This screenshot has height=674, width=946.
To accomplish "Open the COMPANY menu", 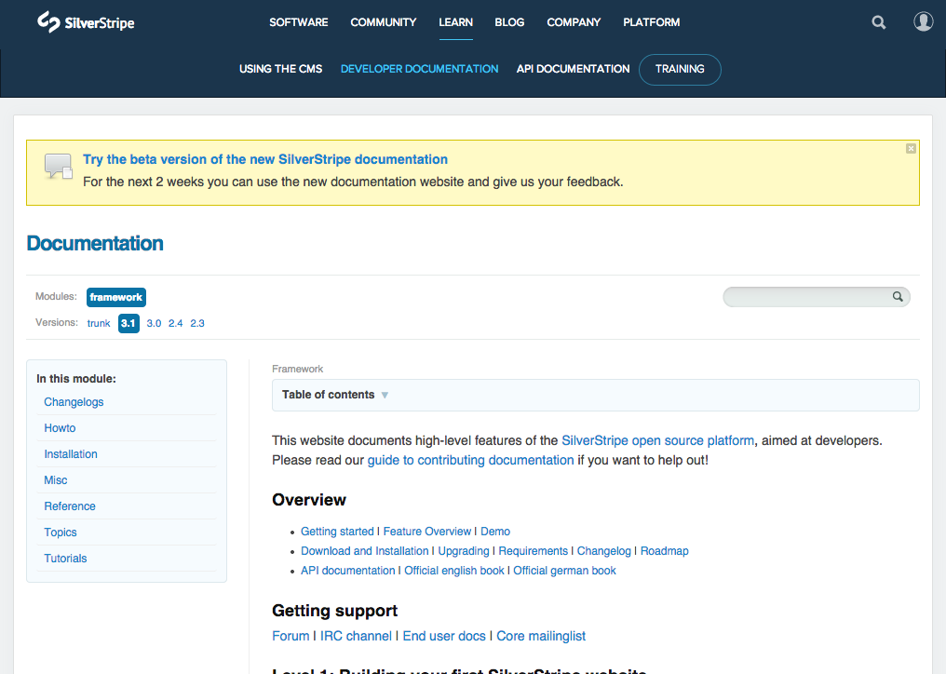I will pyautogui.click(x=574, y=22).
